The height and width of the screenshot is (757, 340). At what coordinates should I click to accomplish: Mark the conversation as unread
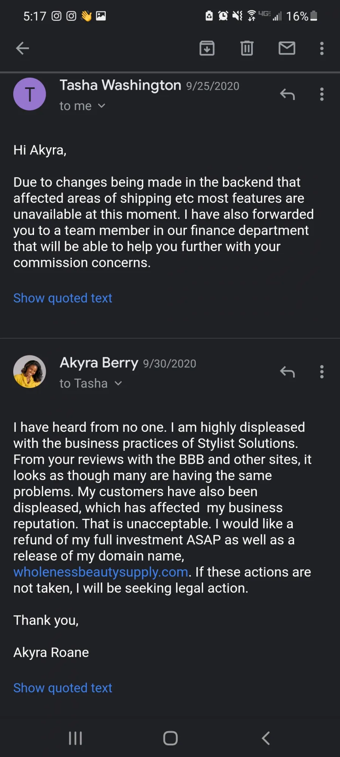click(287, 48)
